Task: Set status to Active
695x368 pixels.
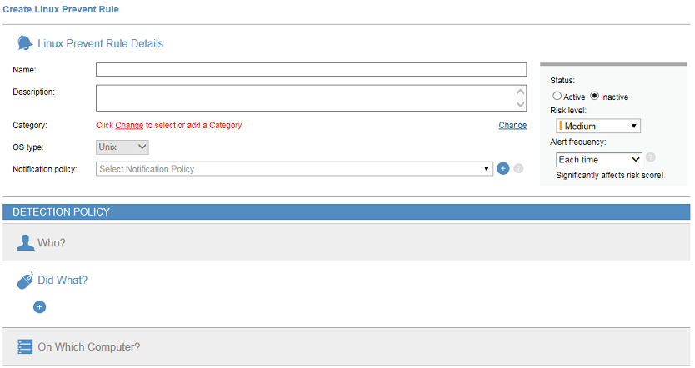Action: 557,97
